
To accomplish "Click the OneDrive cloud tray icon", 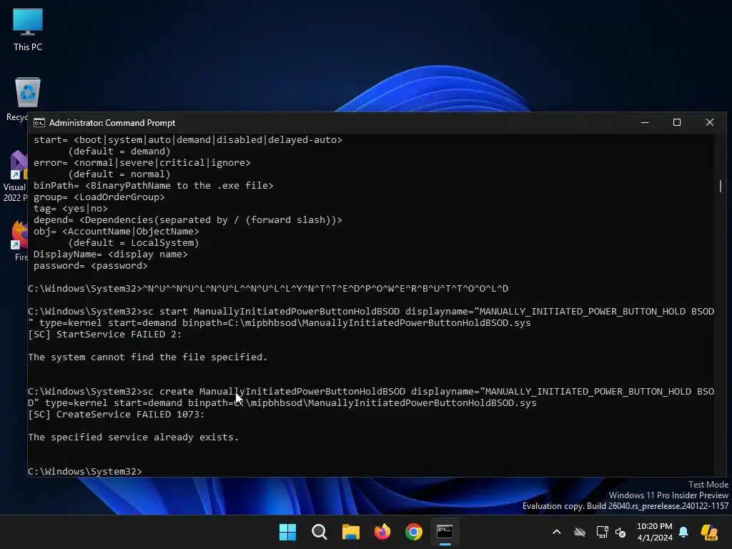I will 580,532.
